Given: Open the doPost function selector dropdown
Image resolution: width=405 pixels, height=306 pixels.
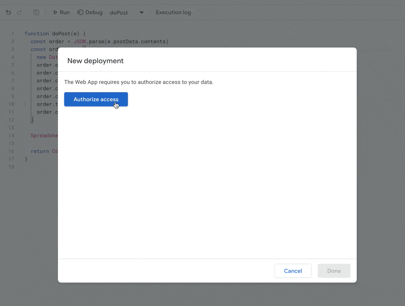Looking at the screenshot, I should click(x=119, y=13).
